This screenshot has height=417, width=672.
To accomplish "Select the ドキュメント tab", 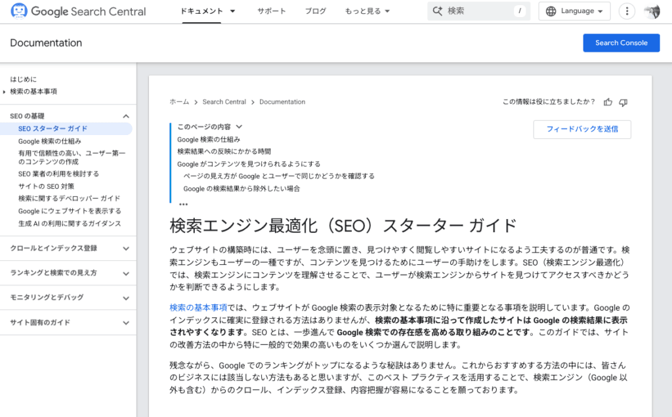I will [x=201, y=11].
